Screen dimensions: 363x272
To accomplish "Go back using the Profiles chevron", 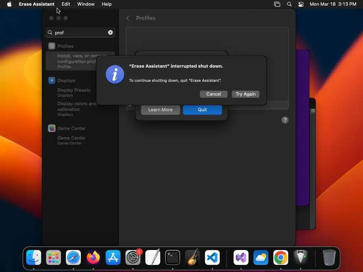I will [128, 18].
